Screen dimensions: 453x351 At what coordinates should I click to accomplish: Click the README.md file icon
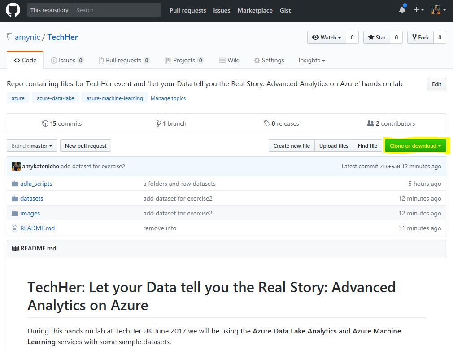click(x=14, y=228)
